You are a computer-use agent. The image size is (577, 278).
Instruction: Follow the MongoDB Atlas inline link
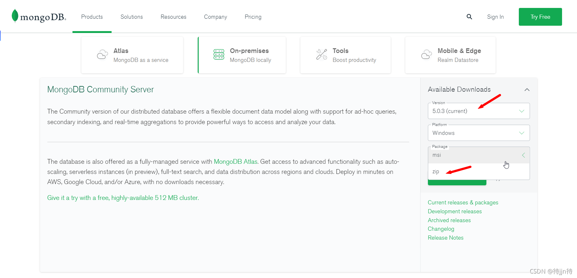tap(236, 162)
